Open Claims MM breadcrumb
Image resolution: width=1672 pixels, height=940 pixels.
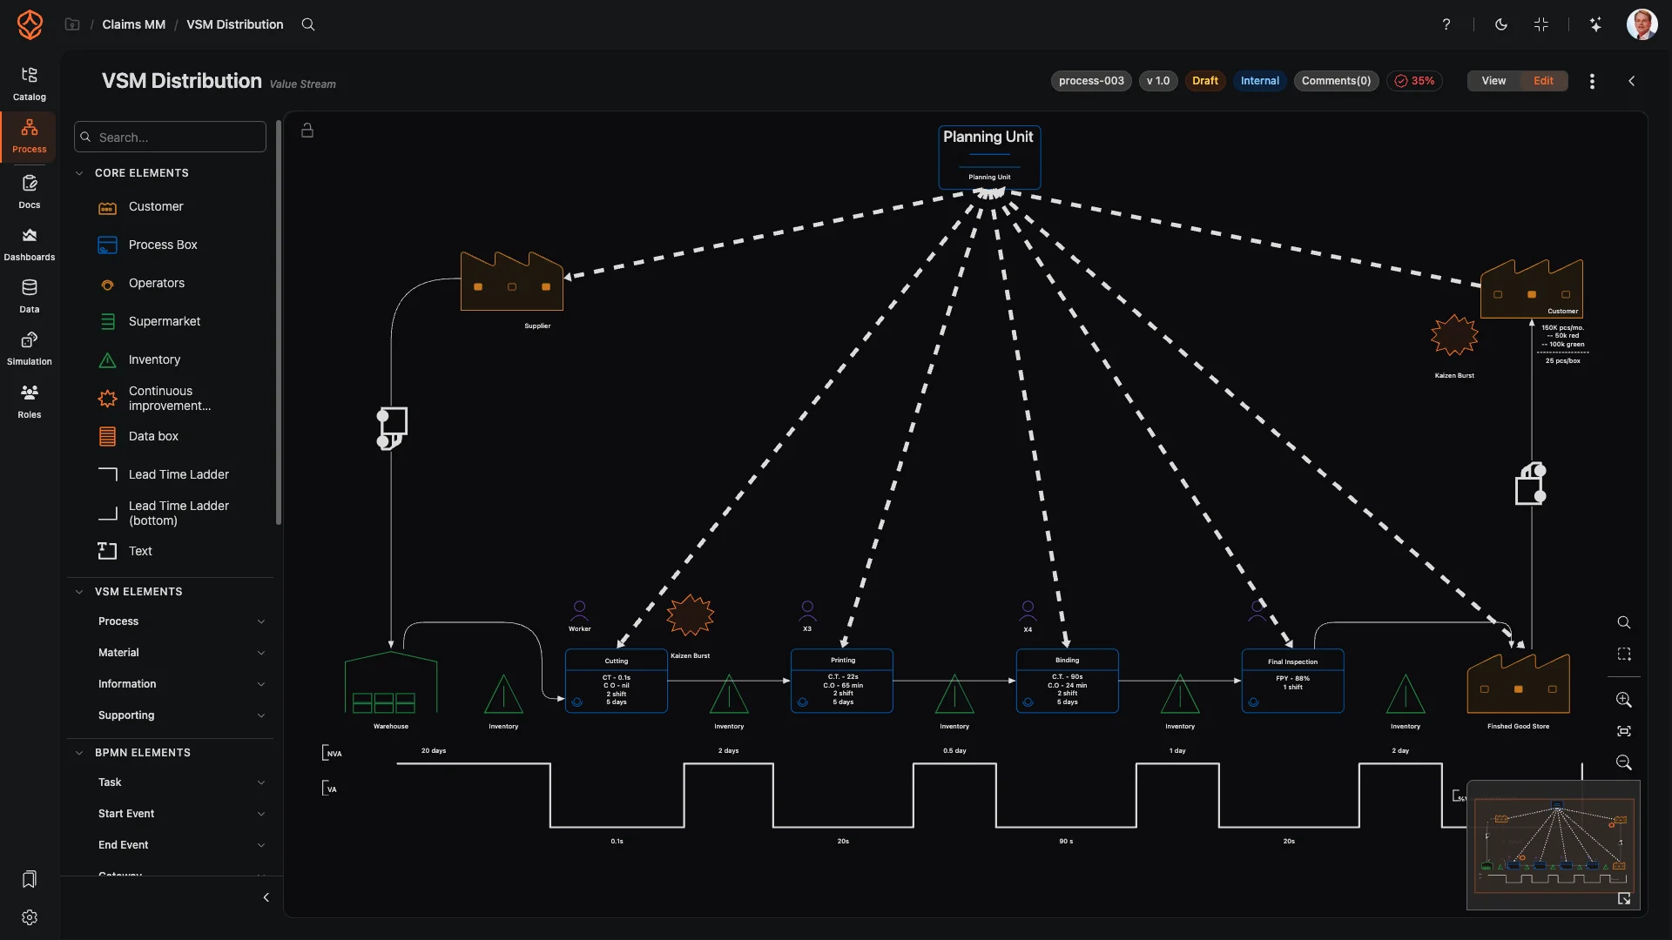point(133,24)
